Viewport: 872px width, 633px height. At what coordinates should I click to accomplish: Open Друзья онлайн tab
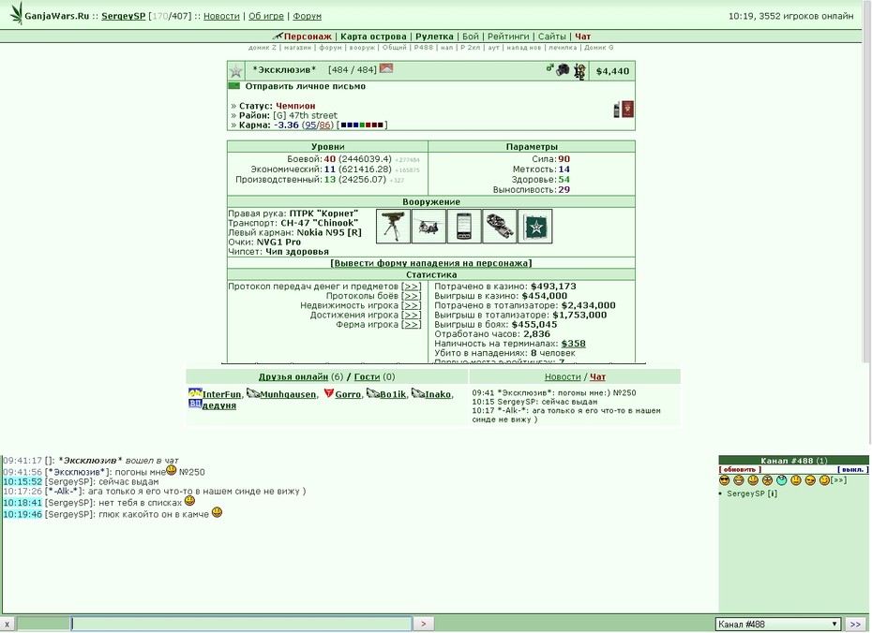pos(293,377)
